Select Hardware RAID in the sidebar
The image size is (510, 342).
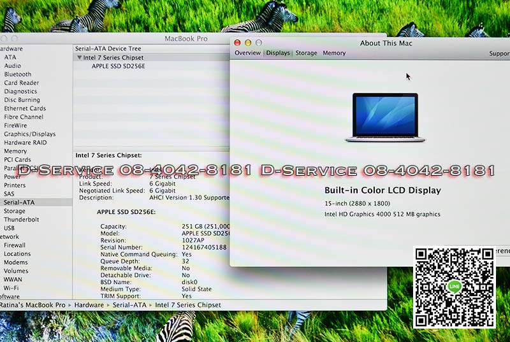pyautogui.click(x=25, y=142)
